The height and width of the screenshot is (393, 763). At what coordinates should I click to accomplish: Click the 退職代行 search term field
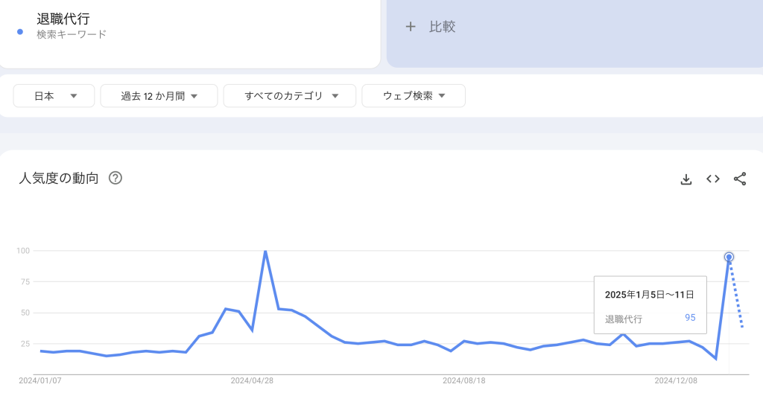pyautogui.click(x=63, y=19)
